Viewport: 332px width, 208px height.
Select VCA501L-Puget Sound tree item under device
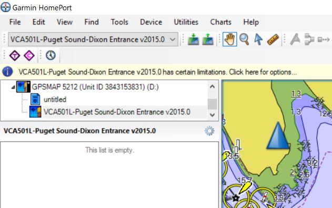117,112
